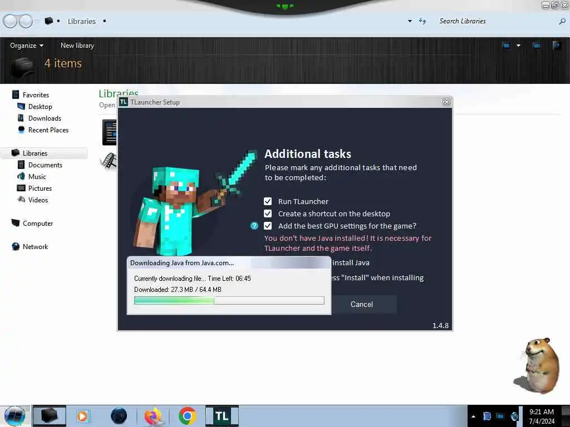Click the large library icon in details header
The image size is (570, 427).
tap(22, 68)
